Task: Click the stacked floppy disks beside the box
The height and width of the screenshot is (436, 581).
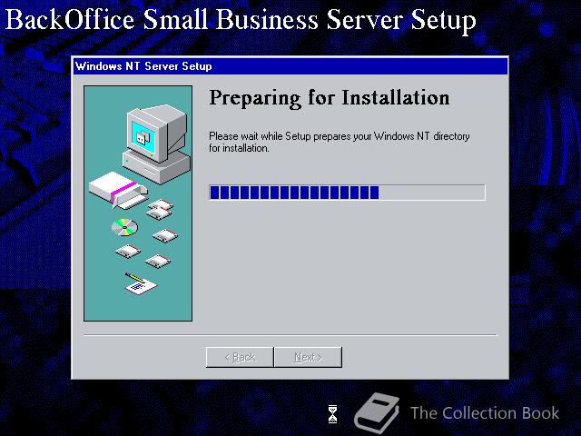Action: point(160,209)
